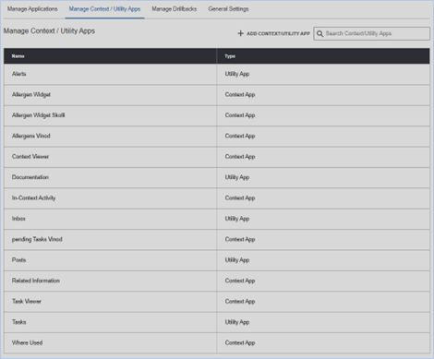The width and height of the screenshot is (434, 359).
Task: Click the Context App type for Related Information
Action: click(240, 281)
